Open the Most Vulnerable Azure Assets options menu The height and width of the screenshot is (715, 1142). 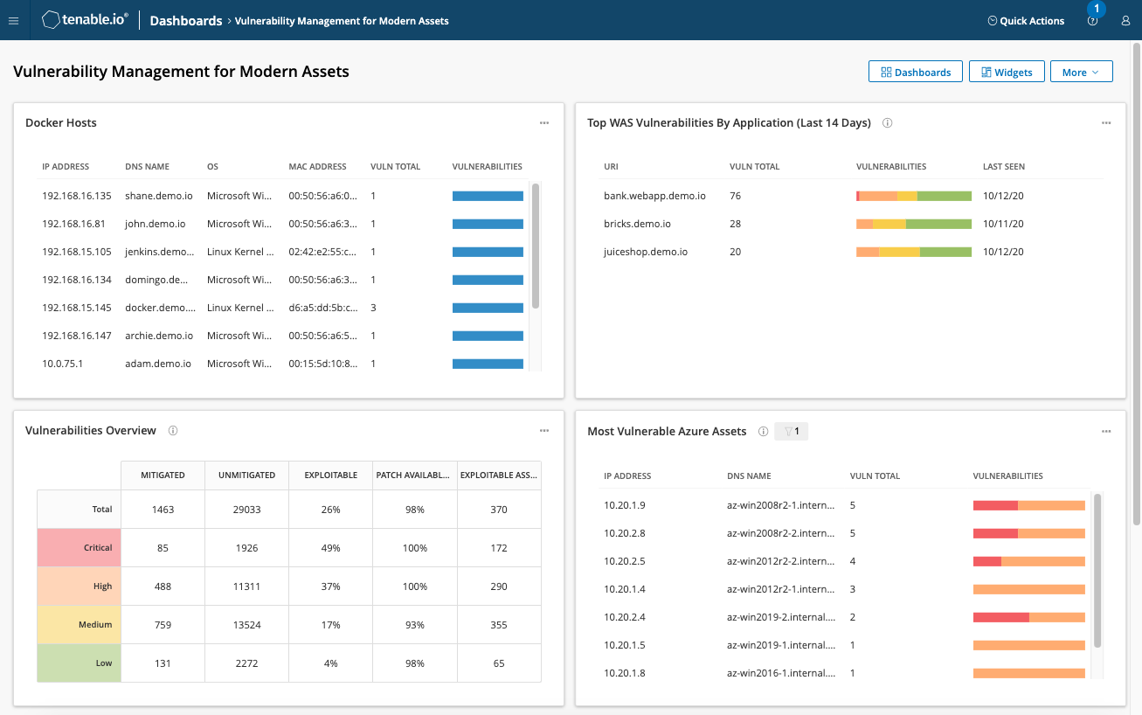[1105, 431]
